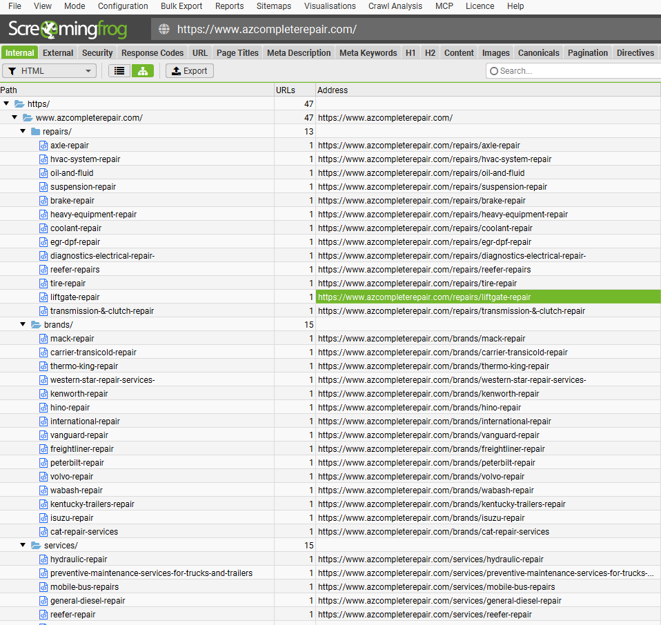Switch to the External tab
661x625 pixels.
pos(58,52)
